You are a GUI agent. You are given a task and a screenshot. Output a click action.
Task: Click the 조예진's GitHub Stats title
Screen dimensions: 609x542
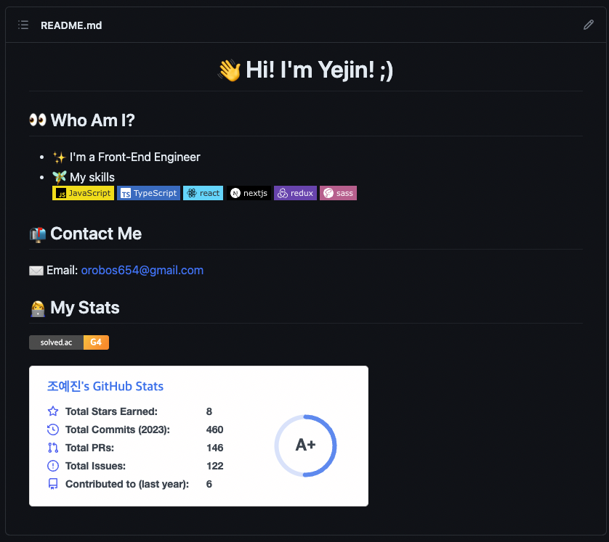click(105, 386)
